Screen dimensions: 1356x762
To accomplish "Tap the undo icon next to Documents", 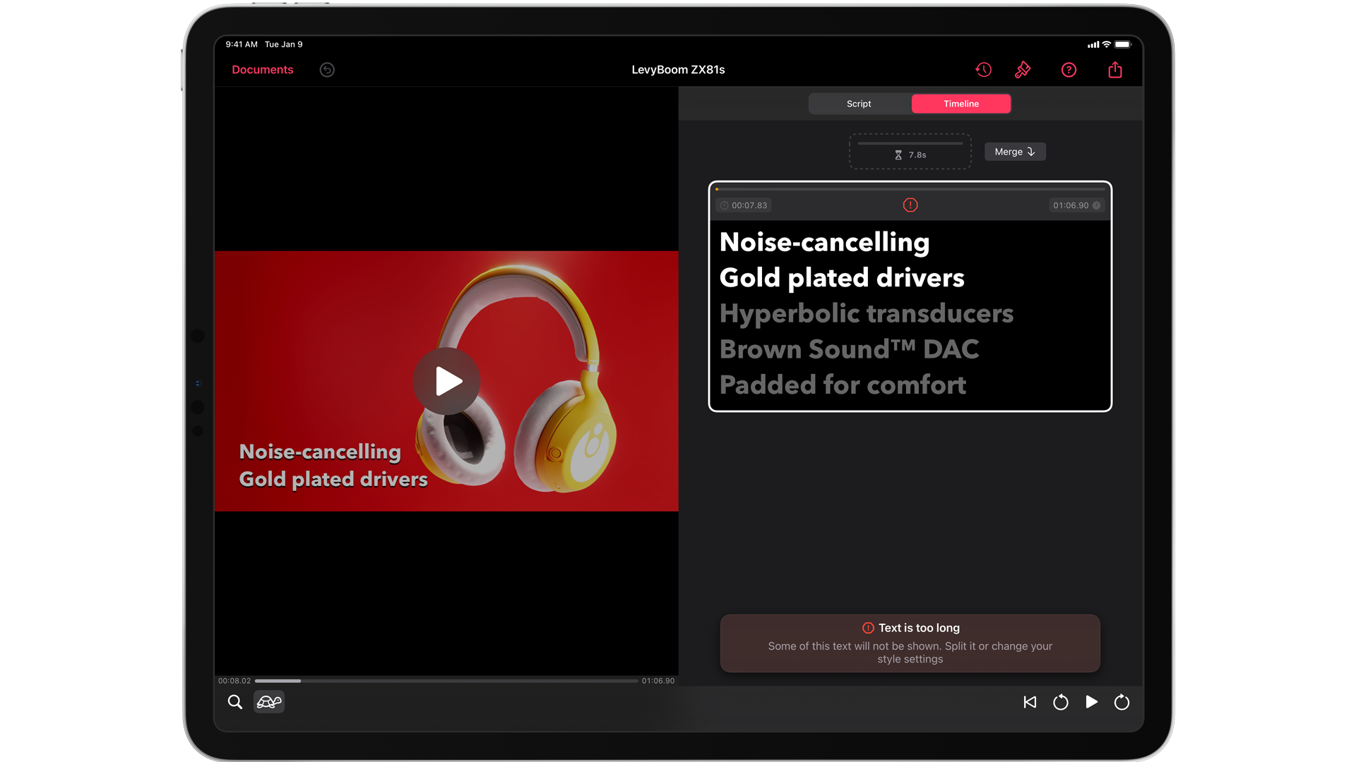I will pyautogui.click(x=327, y=69).
